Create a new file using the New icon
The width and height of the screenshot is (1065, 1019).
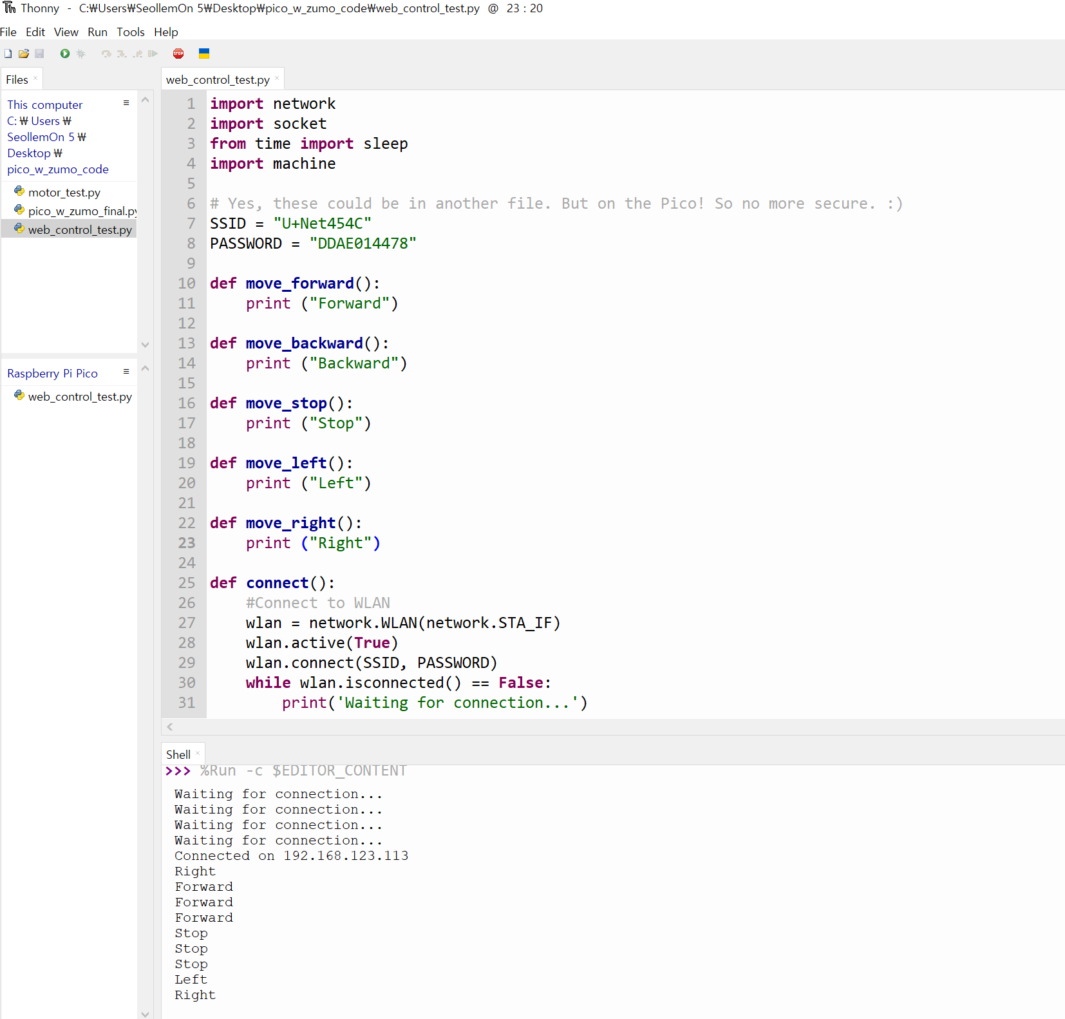coord(8,53)
